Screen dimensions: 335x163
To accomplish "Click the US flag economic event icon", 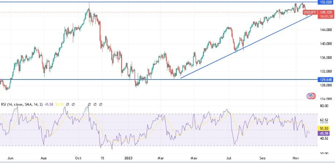I will point(311,96).
